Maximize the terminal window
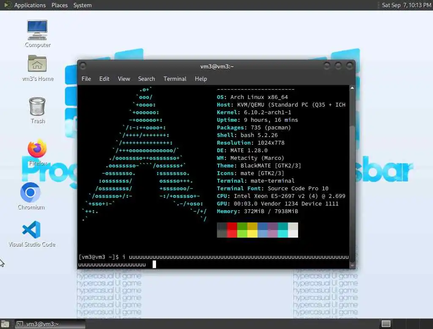 (x=338, y=66)
